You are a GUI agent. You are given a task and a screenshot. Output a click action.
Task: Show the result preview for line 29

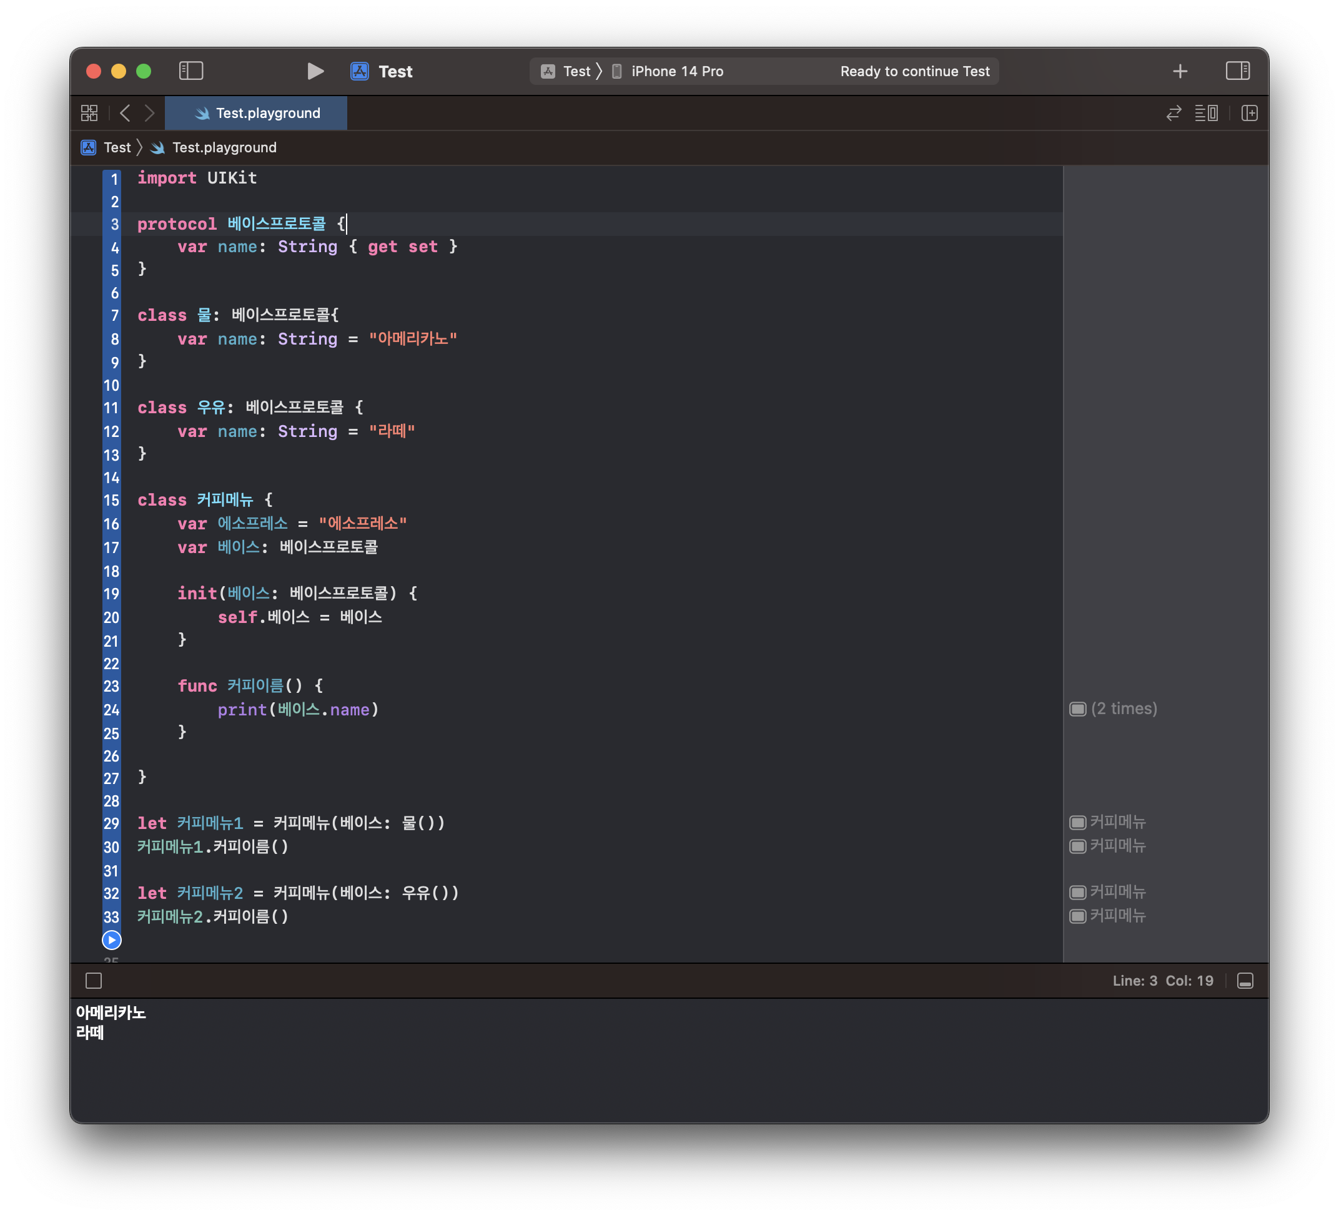click(x=1078, y=822)
